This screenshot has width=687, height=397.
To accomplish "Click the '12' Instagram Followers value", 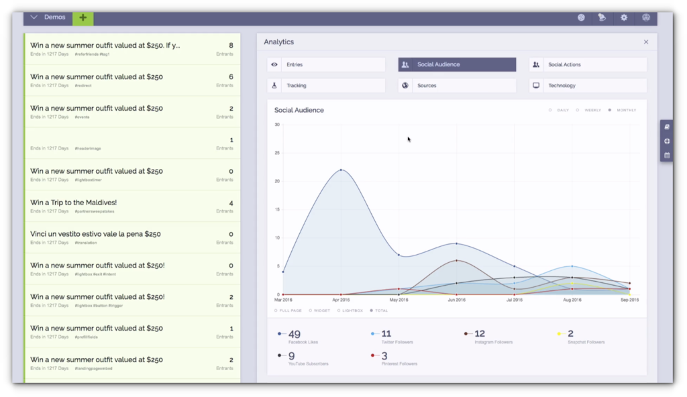I will point(480,333).
